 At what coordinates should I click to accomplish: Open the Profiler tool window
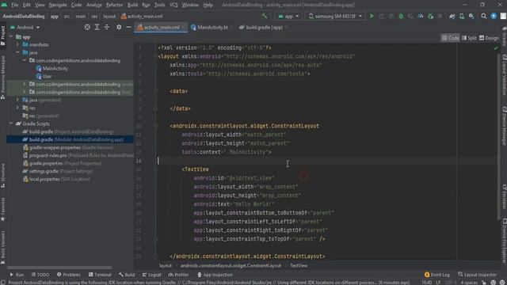[178, 275]
